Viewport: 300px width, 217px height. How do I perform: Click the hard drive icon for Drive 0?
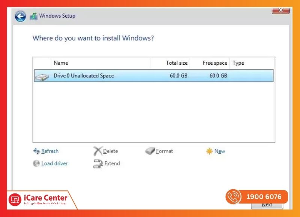(x=42, y=77)
